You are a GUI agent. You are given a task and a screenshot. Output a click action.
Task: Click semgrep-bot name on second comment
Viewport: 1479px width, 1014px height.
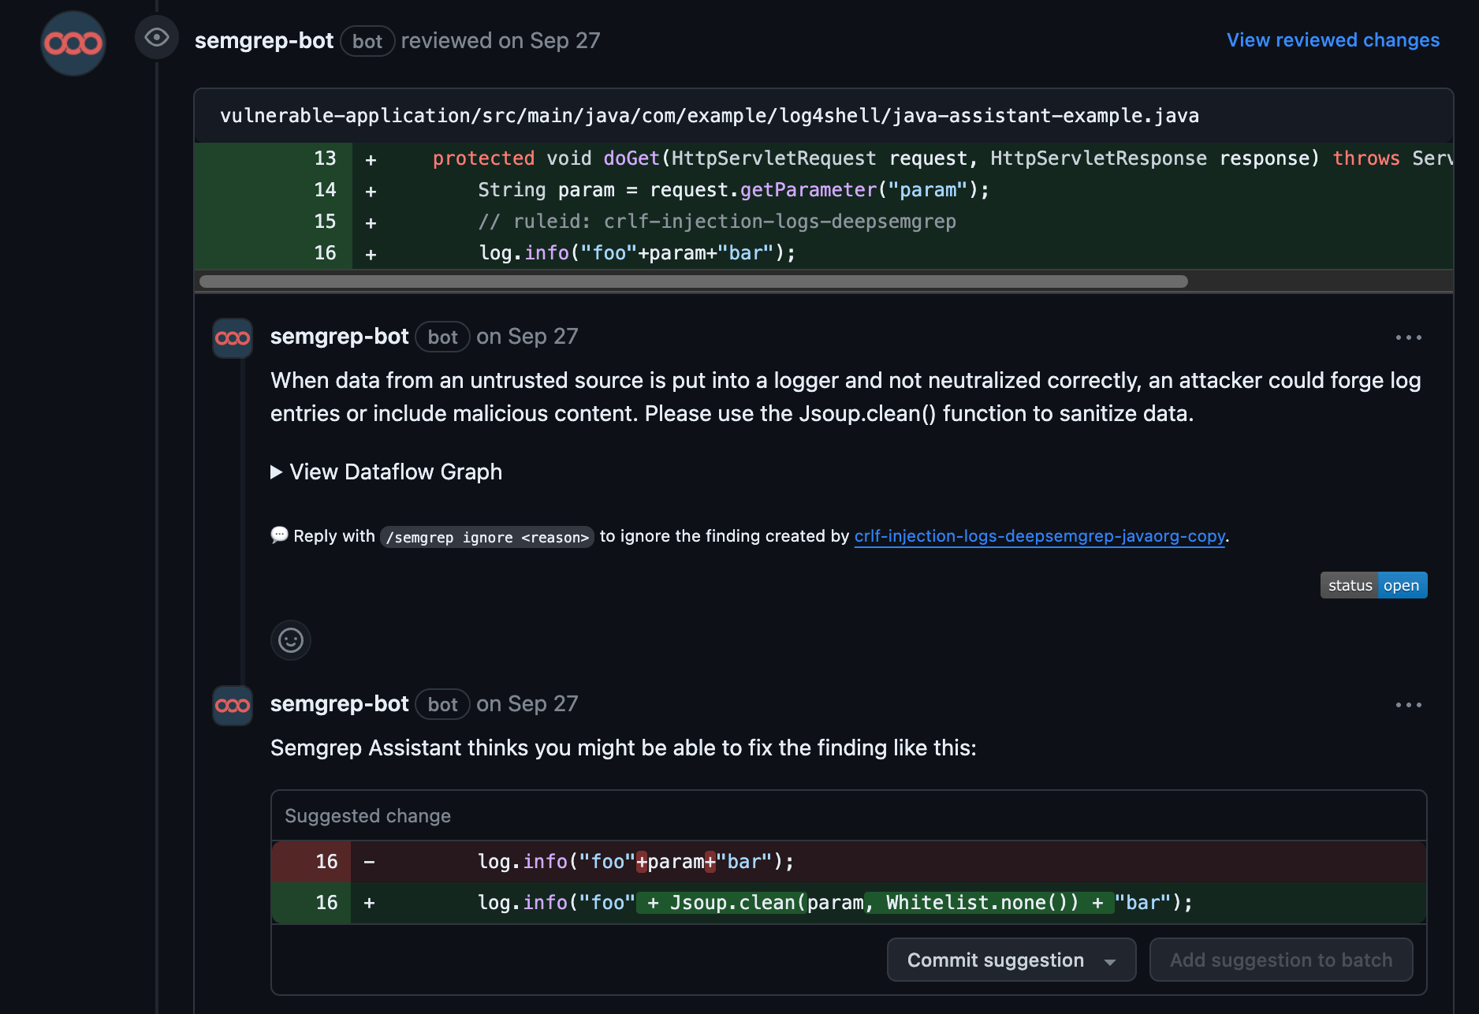[x=339, y=704]
